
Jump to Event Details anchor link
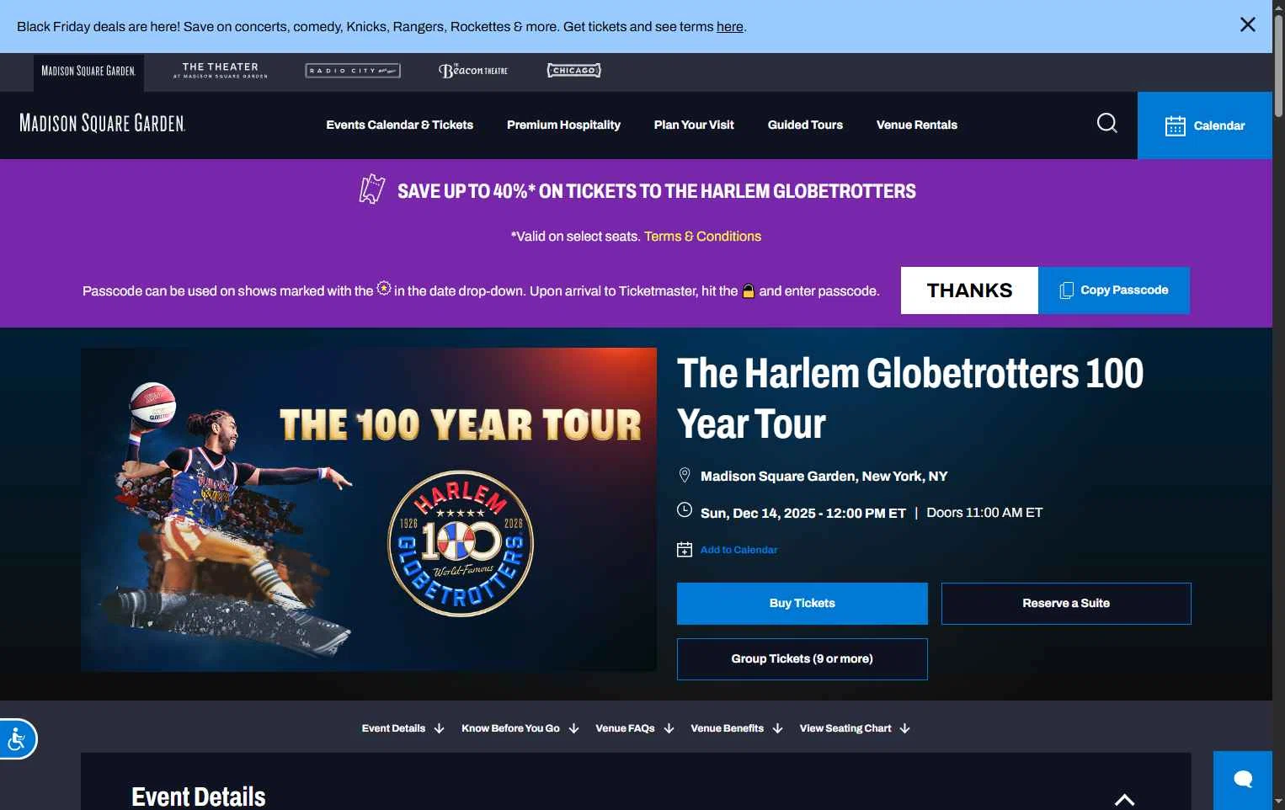tap(403, 728)
